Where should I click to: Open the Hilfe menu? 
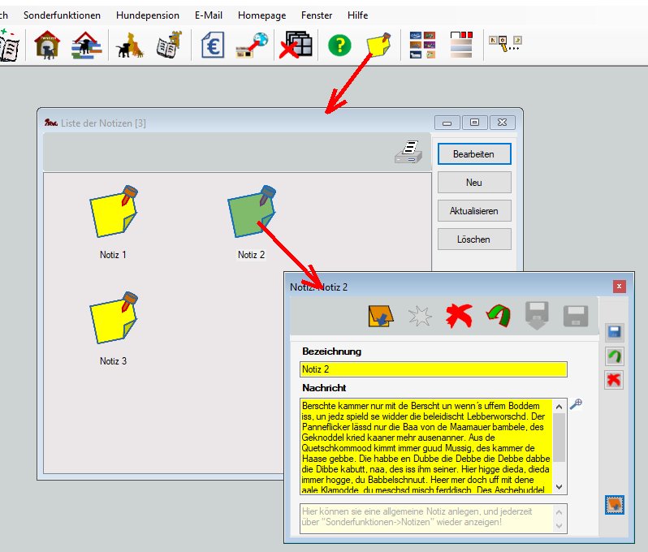(x=357, y=15)
